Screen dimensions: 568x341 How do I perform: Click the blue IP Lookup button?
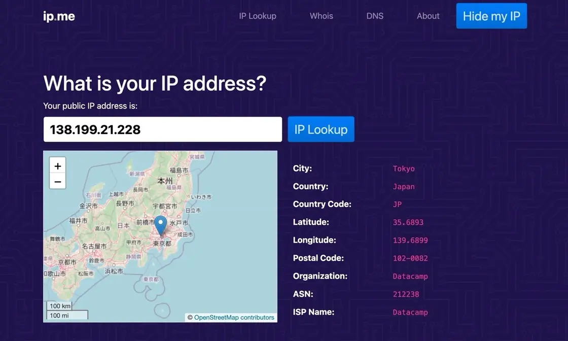(x=321, y=129)
